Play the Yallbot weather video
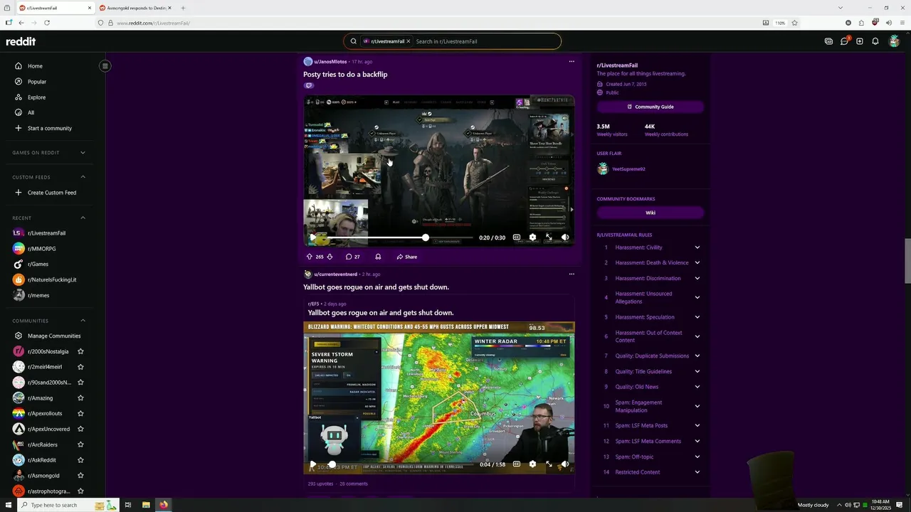Screen dimensions: 911x512 tap(312, 464)
